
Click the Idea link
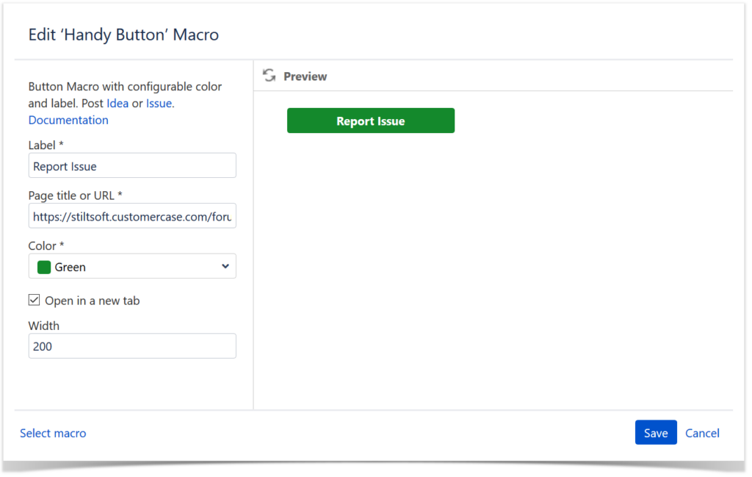117,103
